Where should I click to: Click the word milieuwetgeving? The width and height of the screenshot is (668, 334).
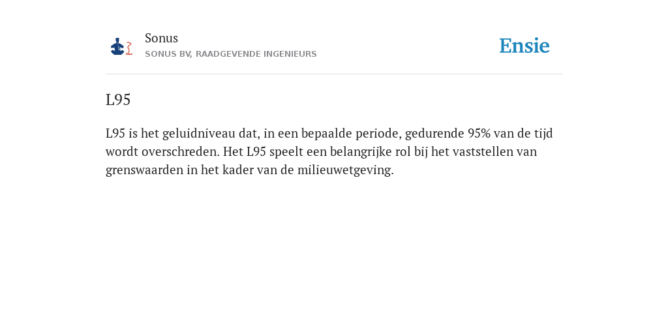346,170
